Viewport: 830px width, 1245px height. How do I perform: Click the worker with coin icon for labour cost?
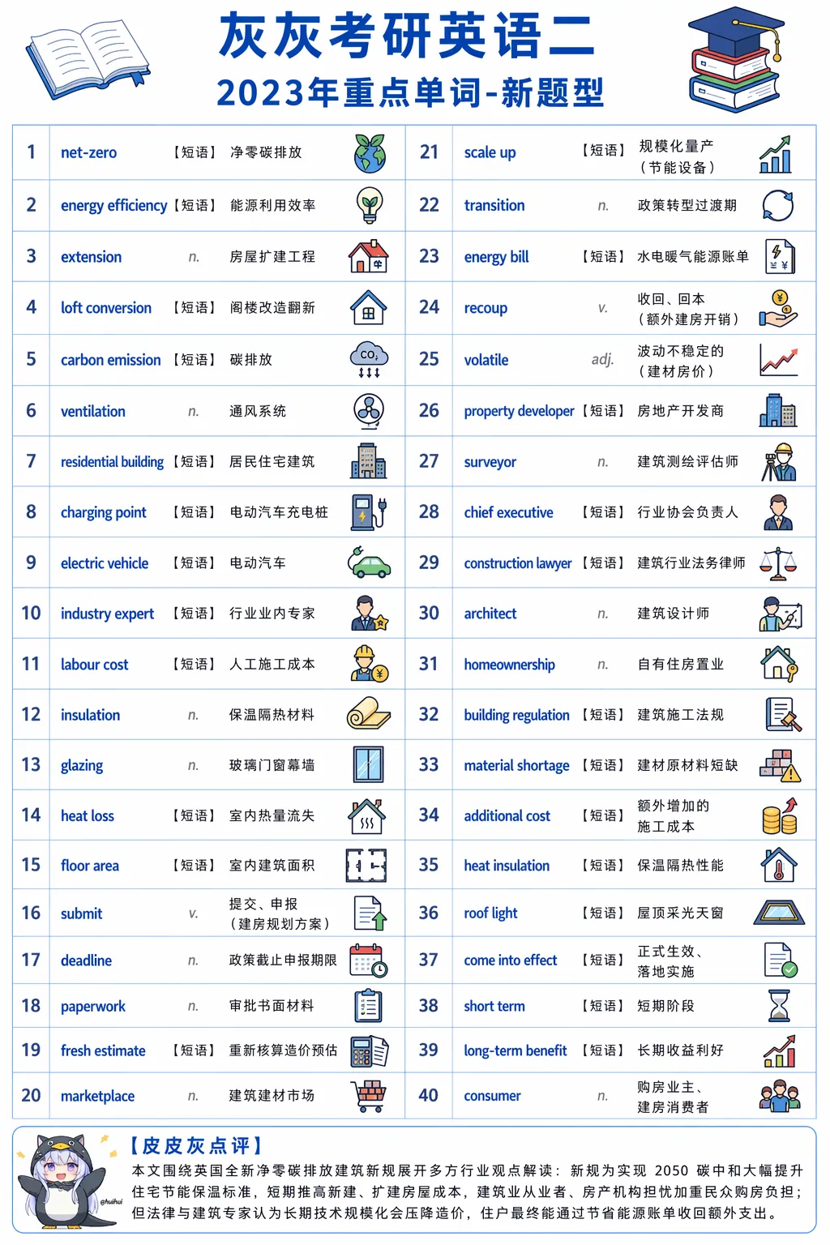coord(370,664)
